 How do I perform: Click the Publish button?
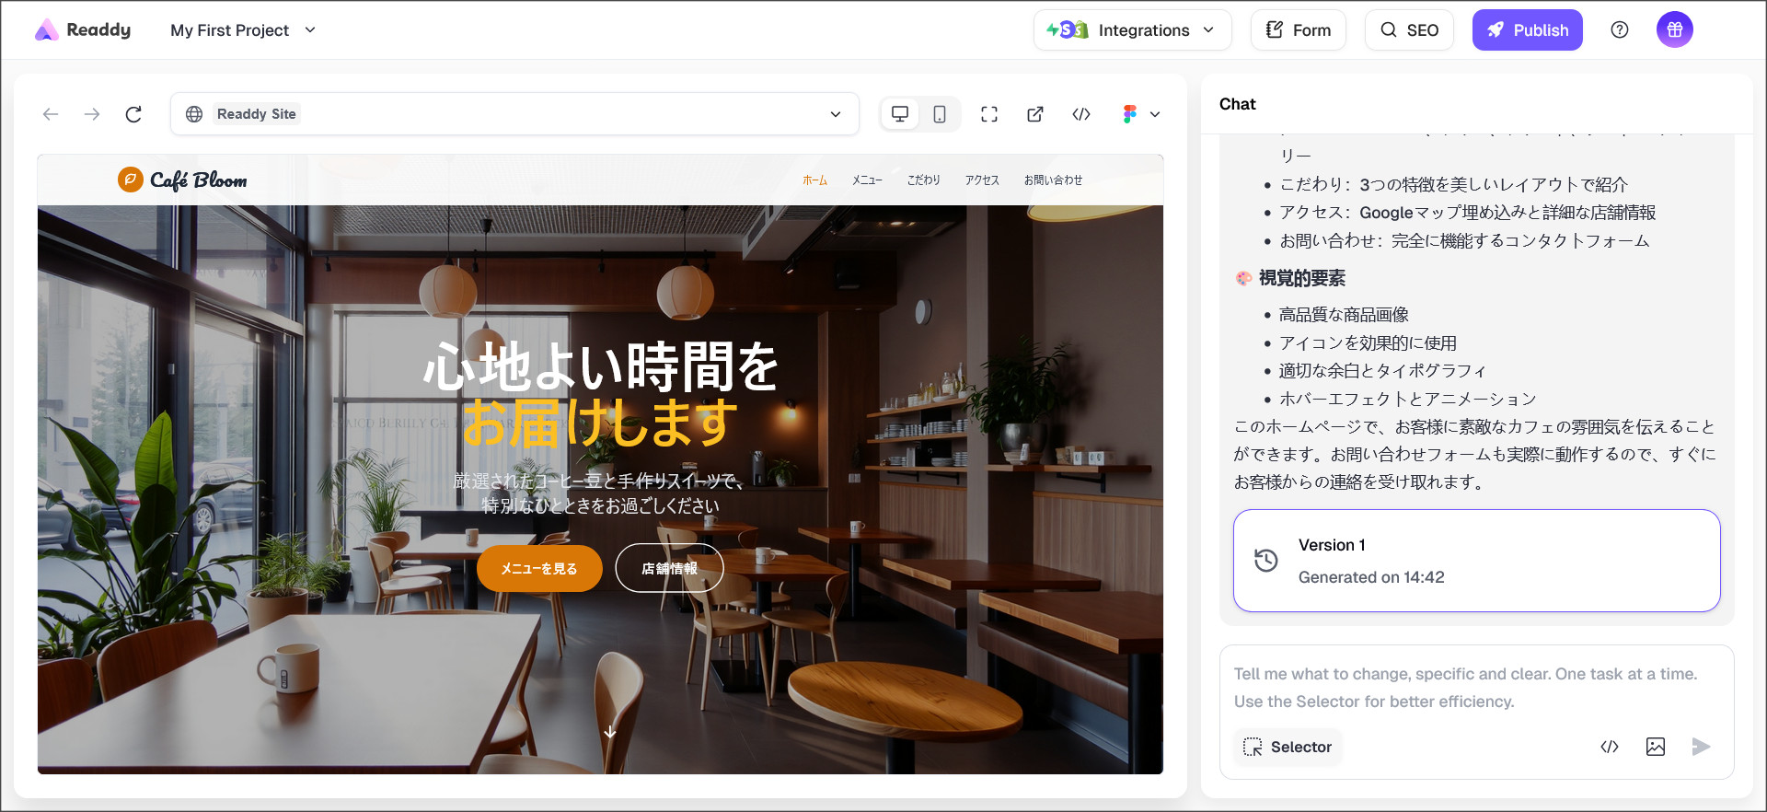1527,30
